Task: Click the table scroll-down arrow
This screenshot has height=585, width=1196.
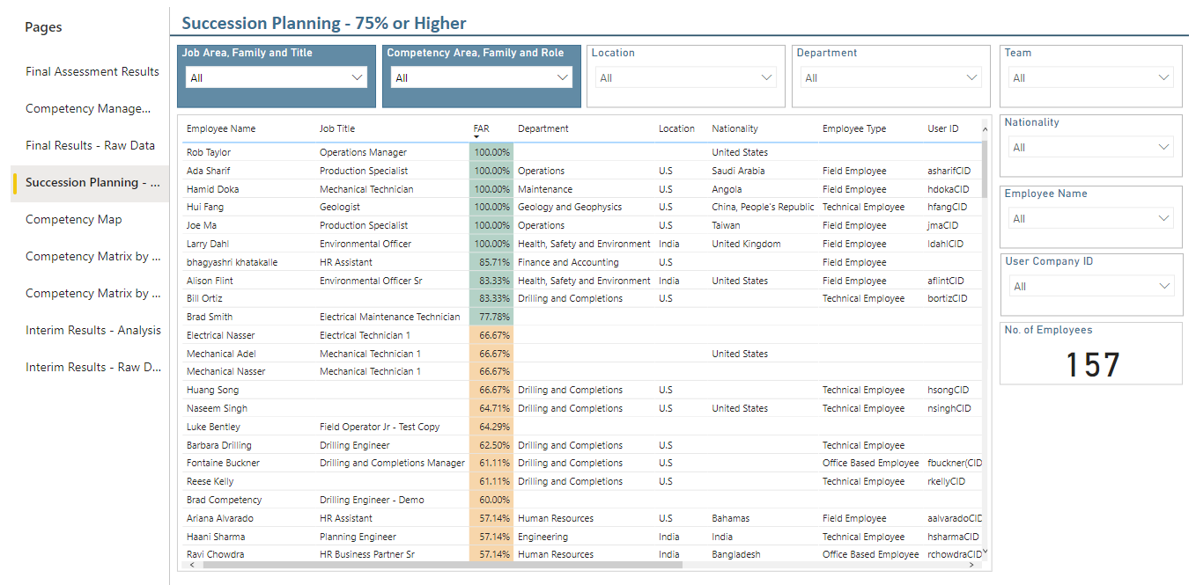Action: pos(985,552)
